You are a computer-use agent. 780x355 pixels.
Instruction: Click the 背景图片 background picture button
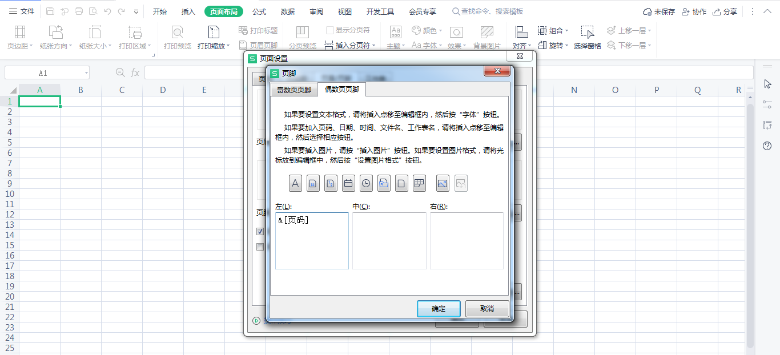tap(487, 38)
